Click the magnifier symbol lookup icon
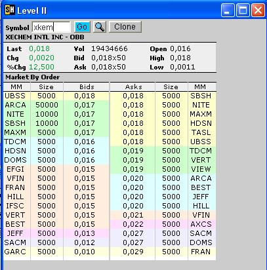267x270 pixels. 100,27
